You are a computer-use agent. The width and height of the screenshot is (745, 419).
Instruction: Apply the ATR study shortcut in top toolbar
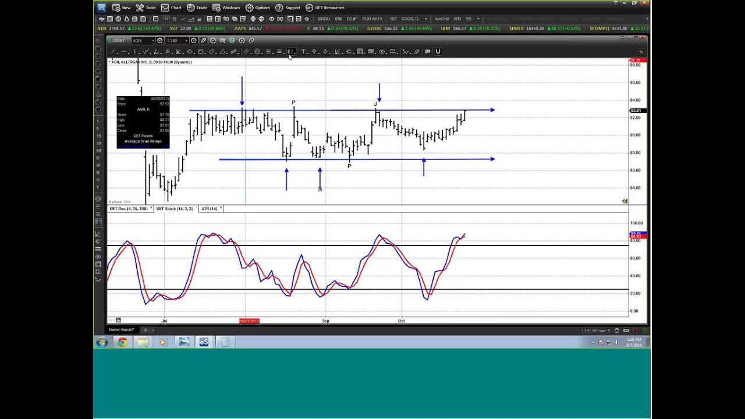457,19
